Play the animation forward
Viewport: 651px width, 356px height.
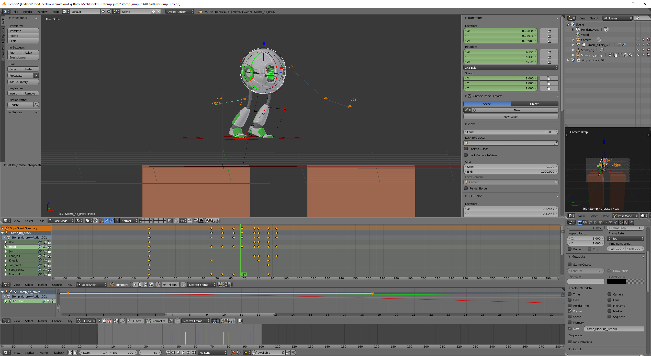click(x=183, y=352)
